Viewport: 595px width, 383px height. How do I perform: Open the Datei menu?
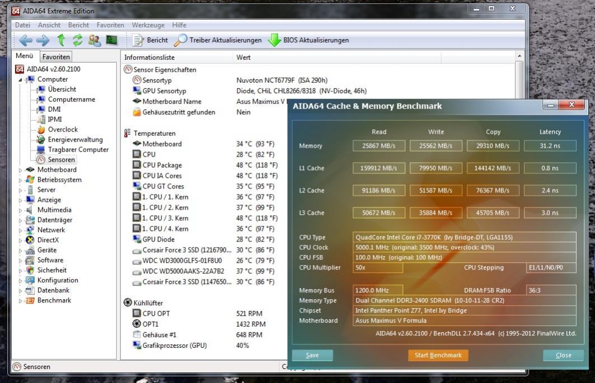(22, 25)
